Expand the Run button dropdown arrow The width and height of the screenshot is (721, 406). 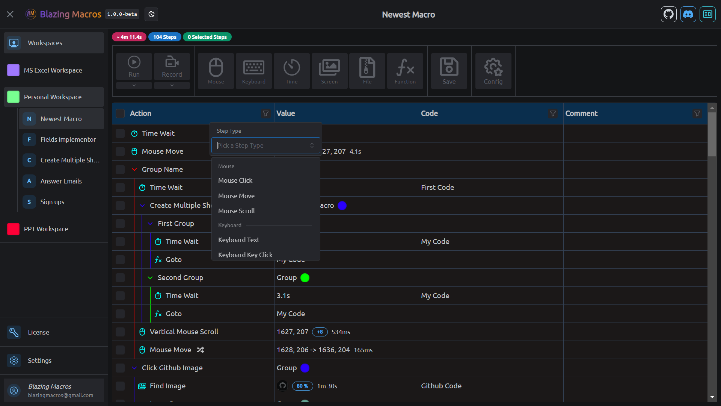coord(134,85)
